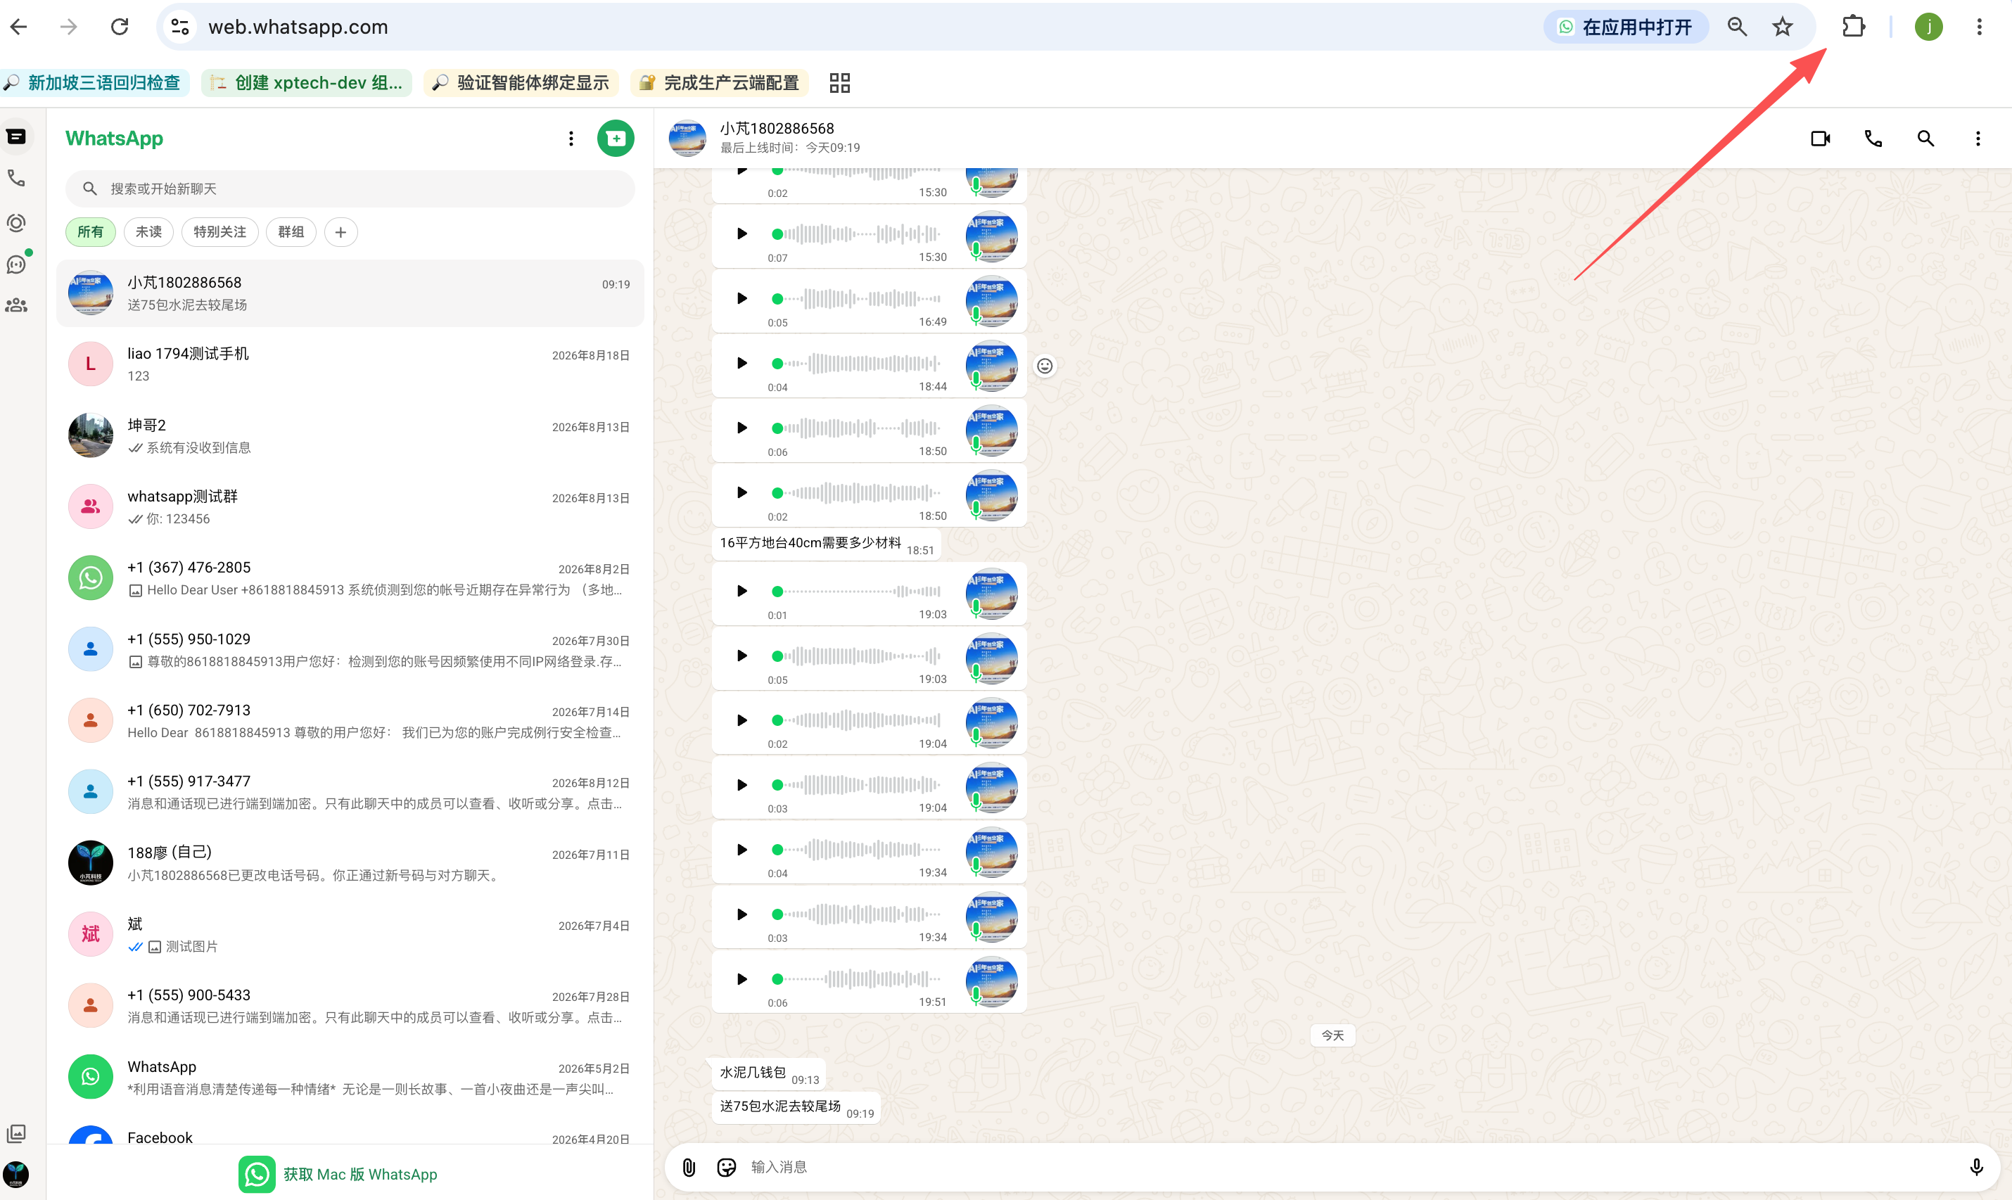The image size is (2012, 1200).
Task: Add a new chat list filter with plus
Action: click(340, 232)
